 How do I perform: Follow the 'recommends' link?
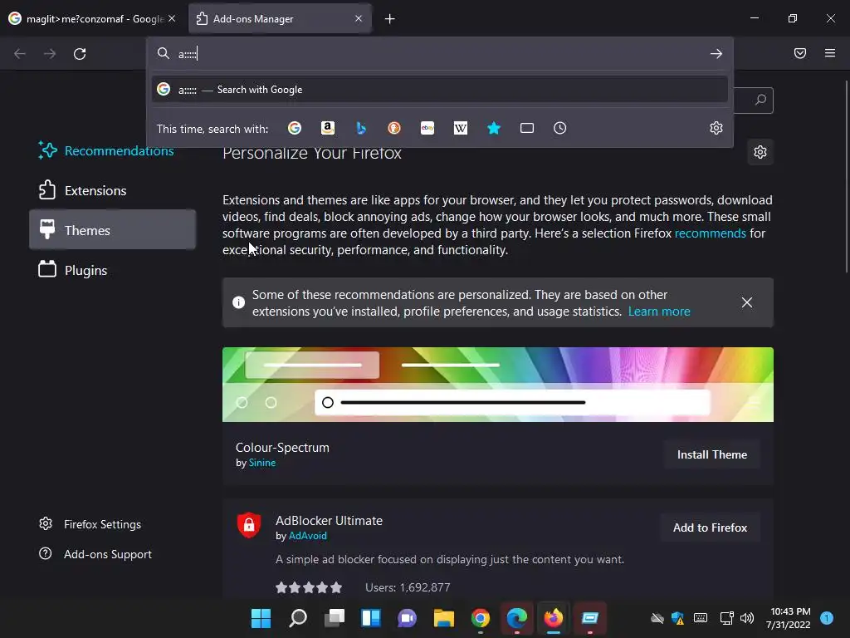point(711,233)
